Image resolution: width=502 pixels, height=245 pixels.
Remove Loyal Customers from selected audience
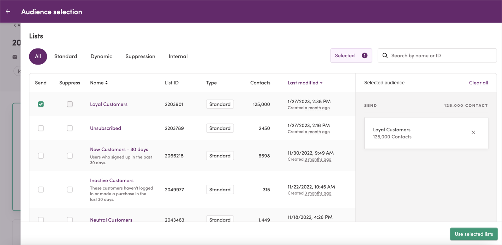(x=473, y=132)
